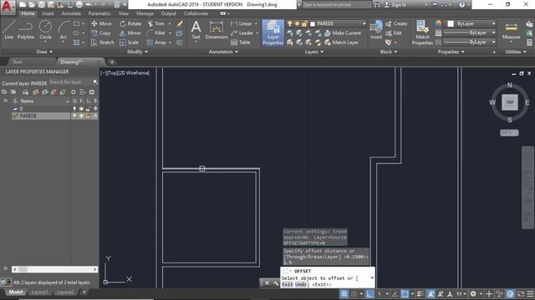Expand the Modify panel dropdown

137,52
